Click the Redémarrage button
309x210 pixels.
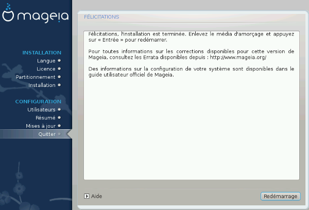pos(281,196)
